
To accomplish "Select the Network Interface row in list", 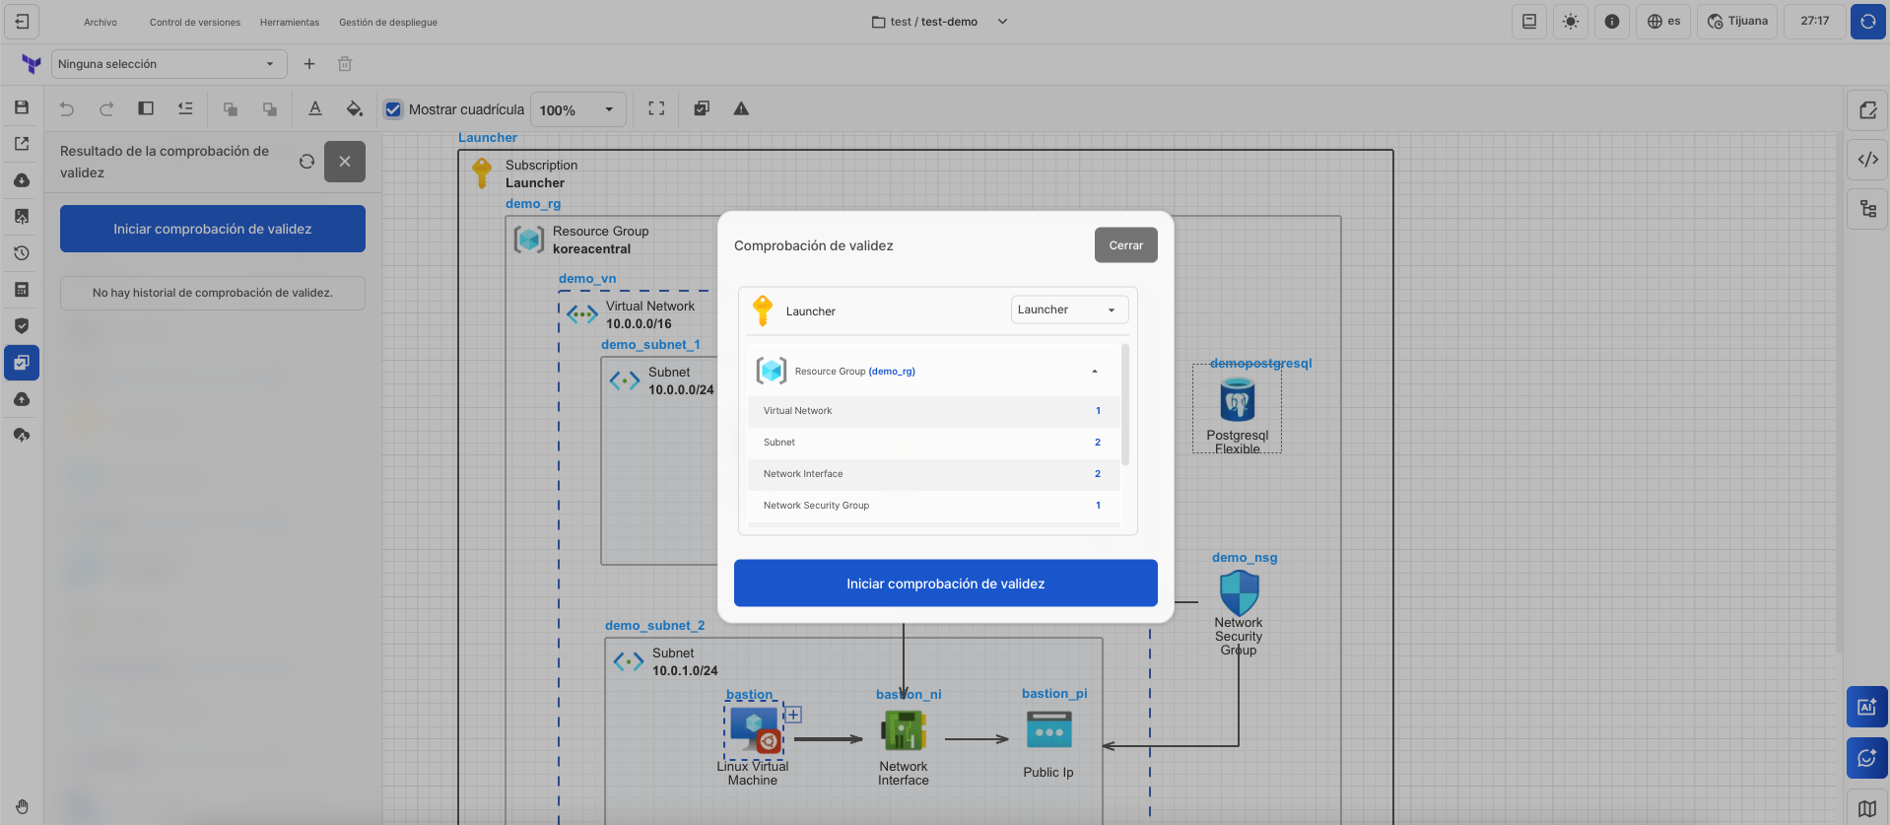I will 932,474.
